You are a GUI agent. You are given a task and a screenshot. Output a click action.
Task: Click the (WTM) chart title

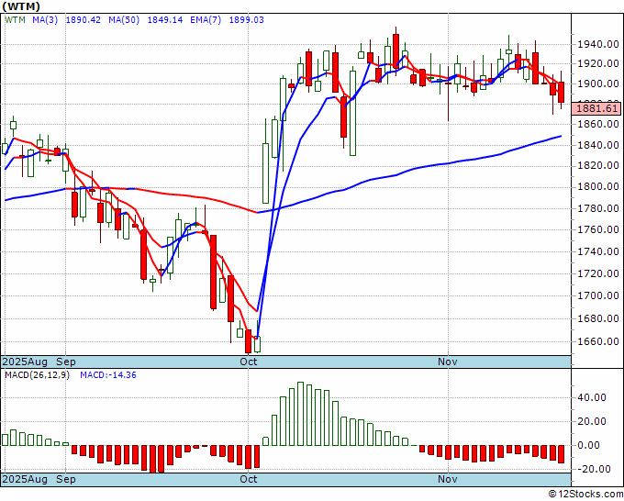21,6
